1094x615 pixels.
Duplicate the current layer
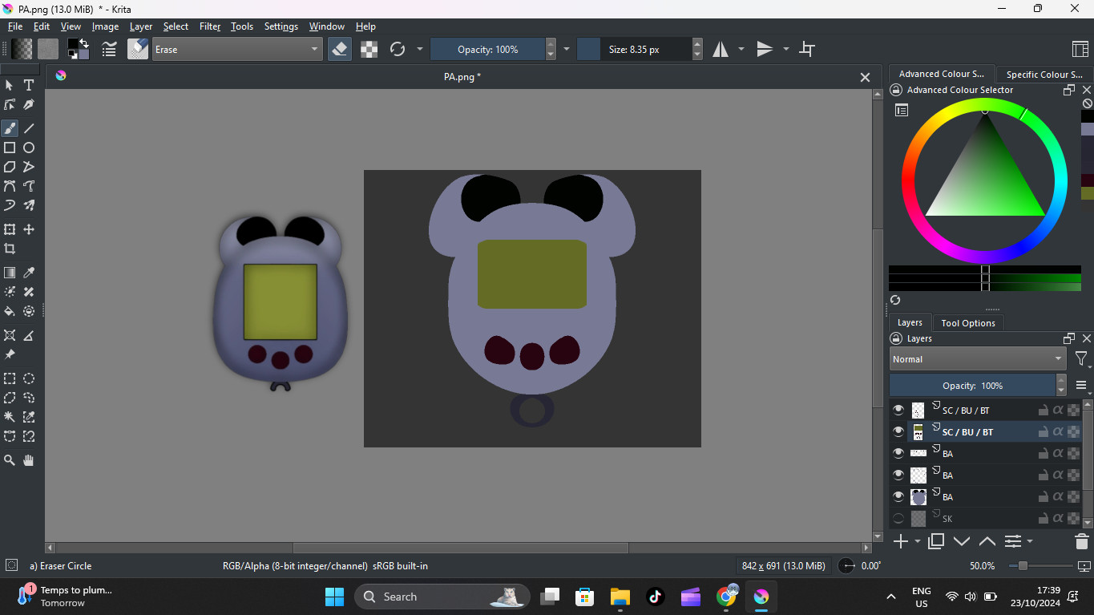(x=935, y=541)
